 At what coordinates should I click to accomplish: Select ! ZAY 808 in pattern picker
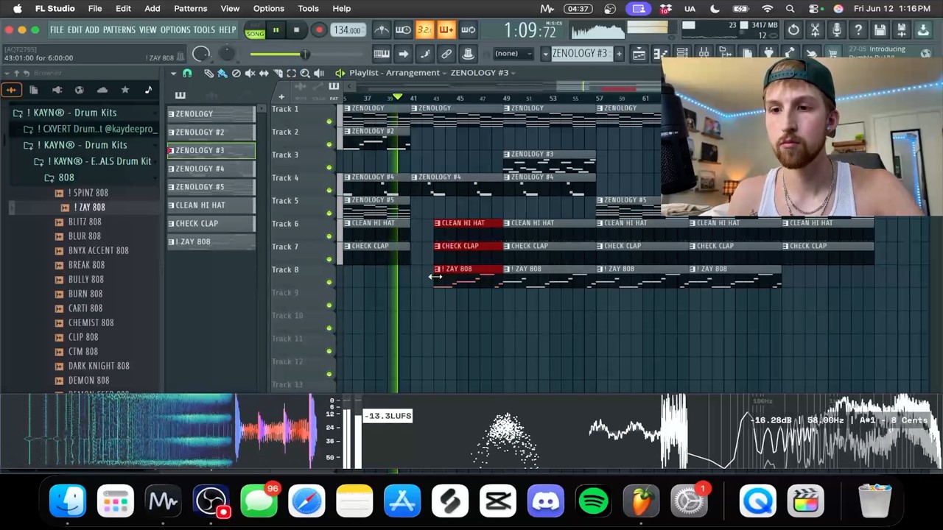pos(211,242)
